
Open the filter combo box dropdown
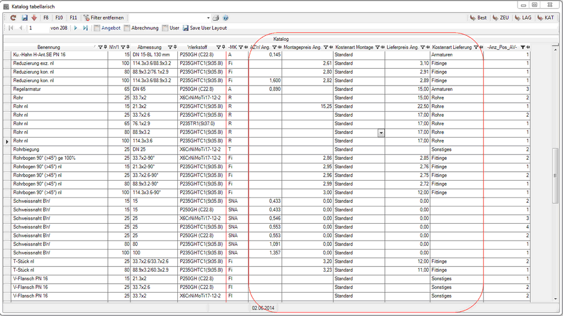coord(208,18)
